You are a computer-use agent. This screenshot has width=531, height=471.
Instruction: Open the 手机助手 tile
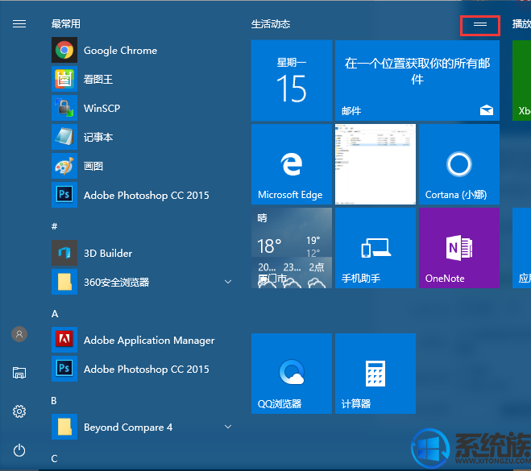pyautogui.click(x=375, y=248)
